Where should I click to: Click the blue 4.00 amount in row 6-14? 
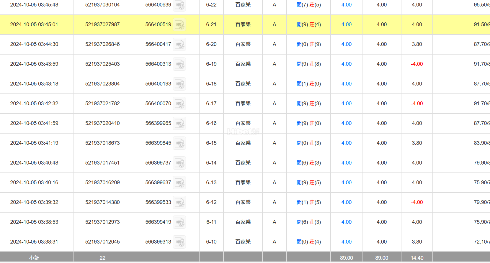346,163
